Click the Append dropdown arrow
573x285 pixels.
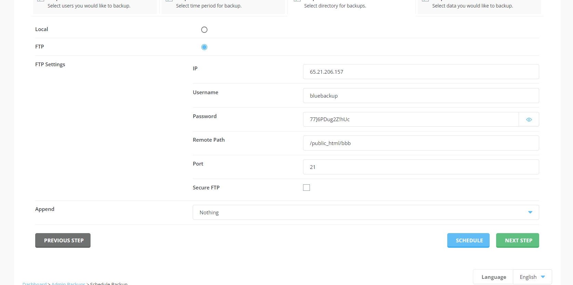click(x=530, y=212)
